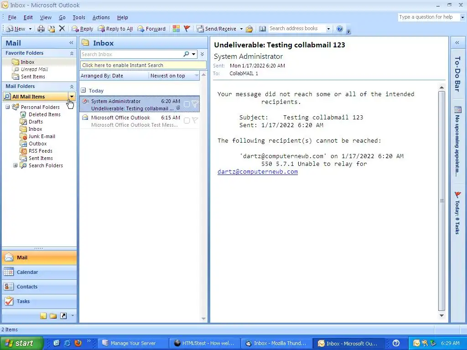The height and width of the screenshot is (350, 467).
Task: Toggle category box on Microsoft Office Outlook message
Action: pyautogui.click(x=187, y=120)
